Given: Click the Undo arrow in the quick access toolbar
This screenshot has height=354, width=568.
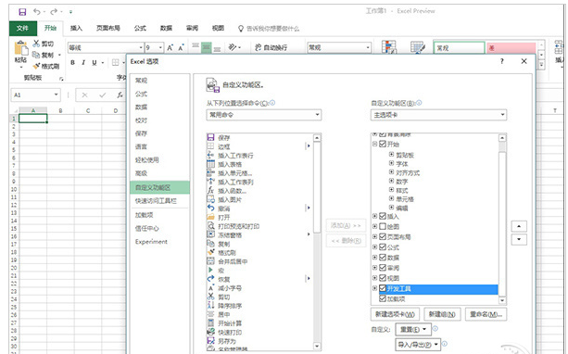Looking at the screenshot, I should pos(36,12).
